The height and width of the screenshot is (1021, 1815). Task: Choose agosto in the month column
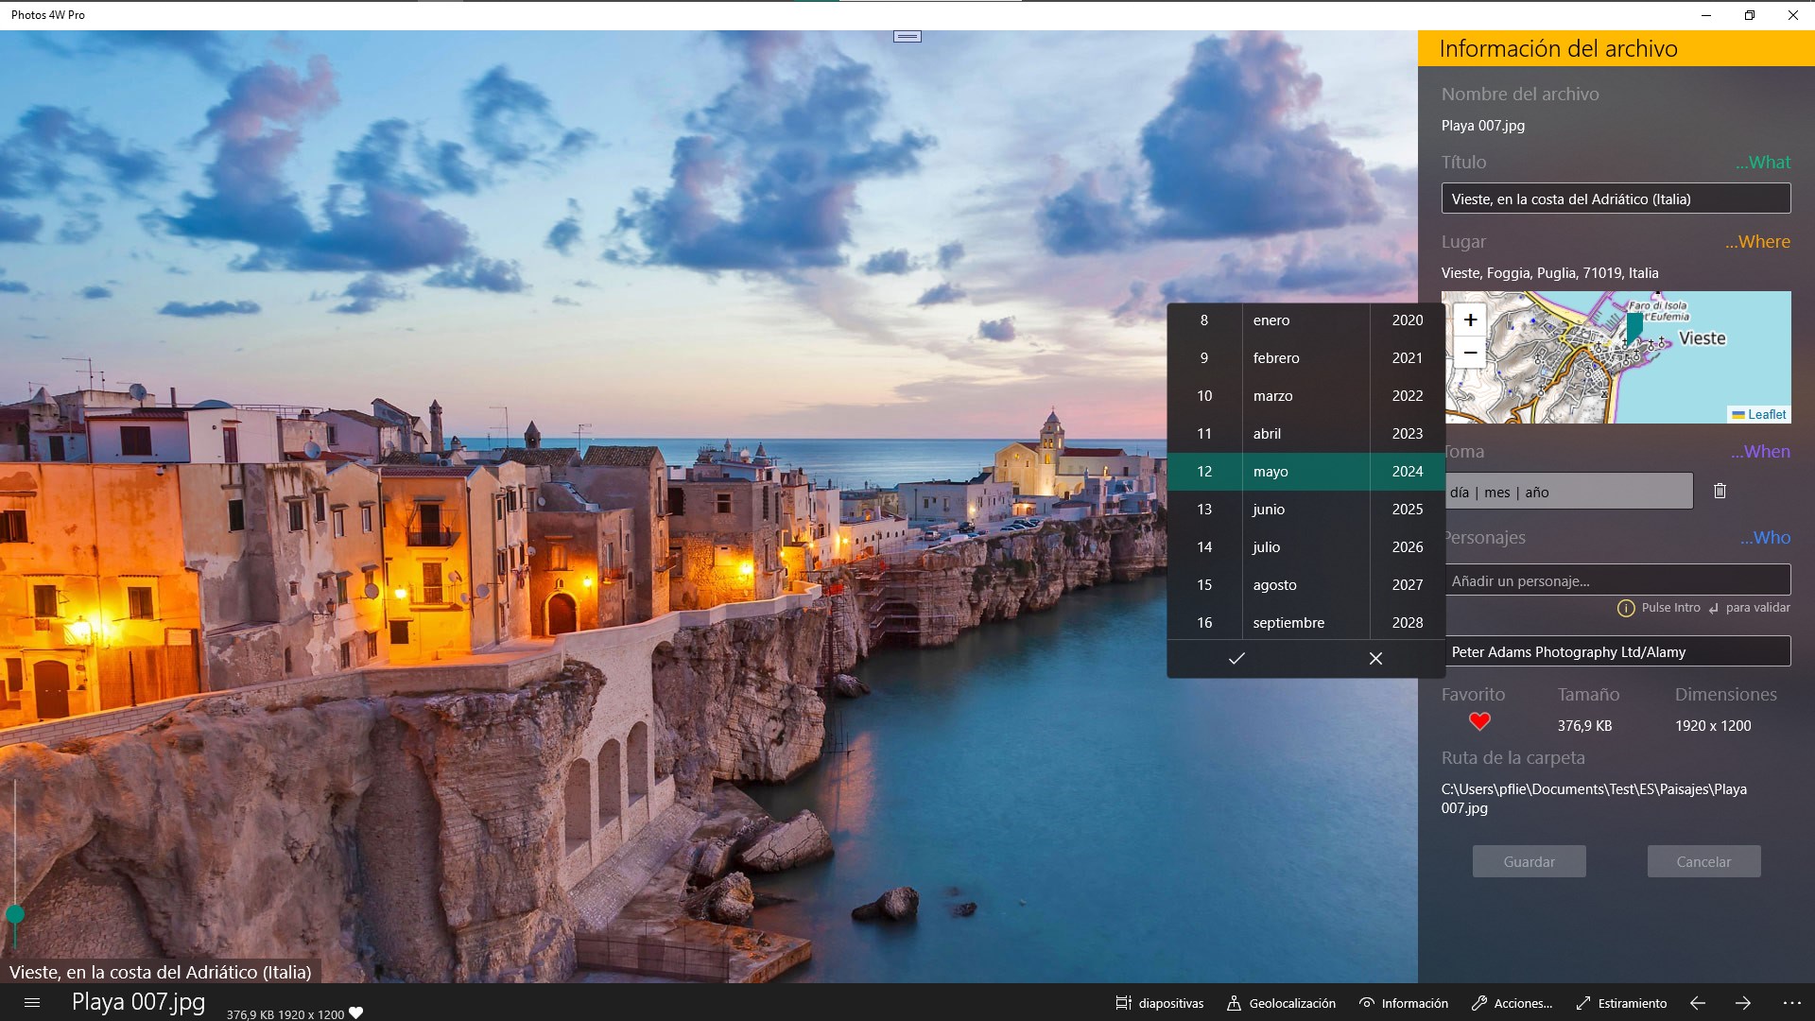coord(1305,585)
